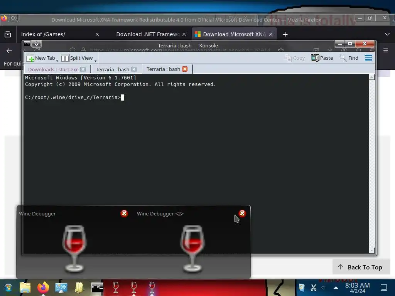Screen dimensions: 395x296
Task: Close the first 'Wine Debugger' preview
Action: point(124,214)
